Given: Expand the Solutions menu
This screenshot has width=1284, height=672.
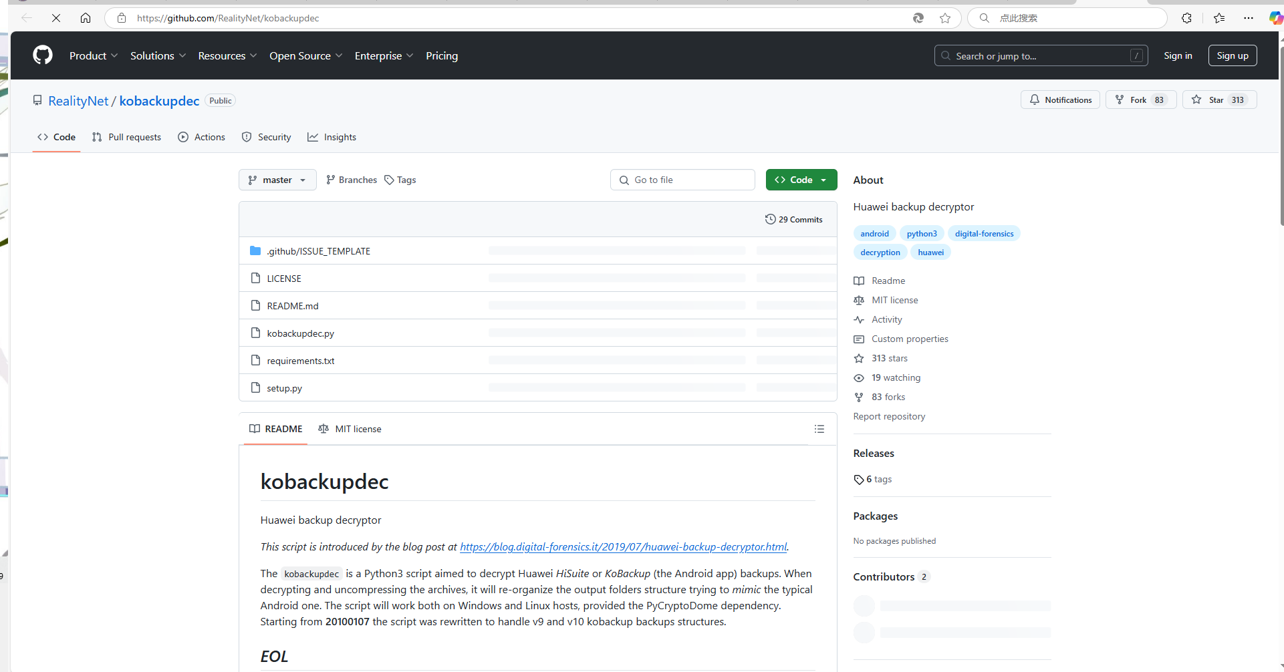Looking at the screenshot, I should click(x=158, y=56).
